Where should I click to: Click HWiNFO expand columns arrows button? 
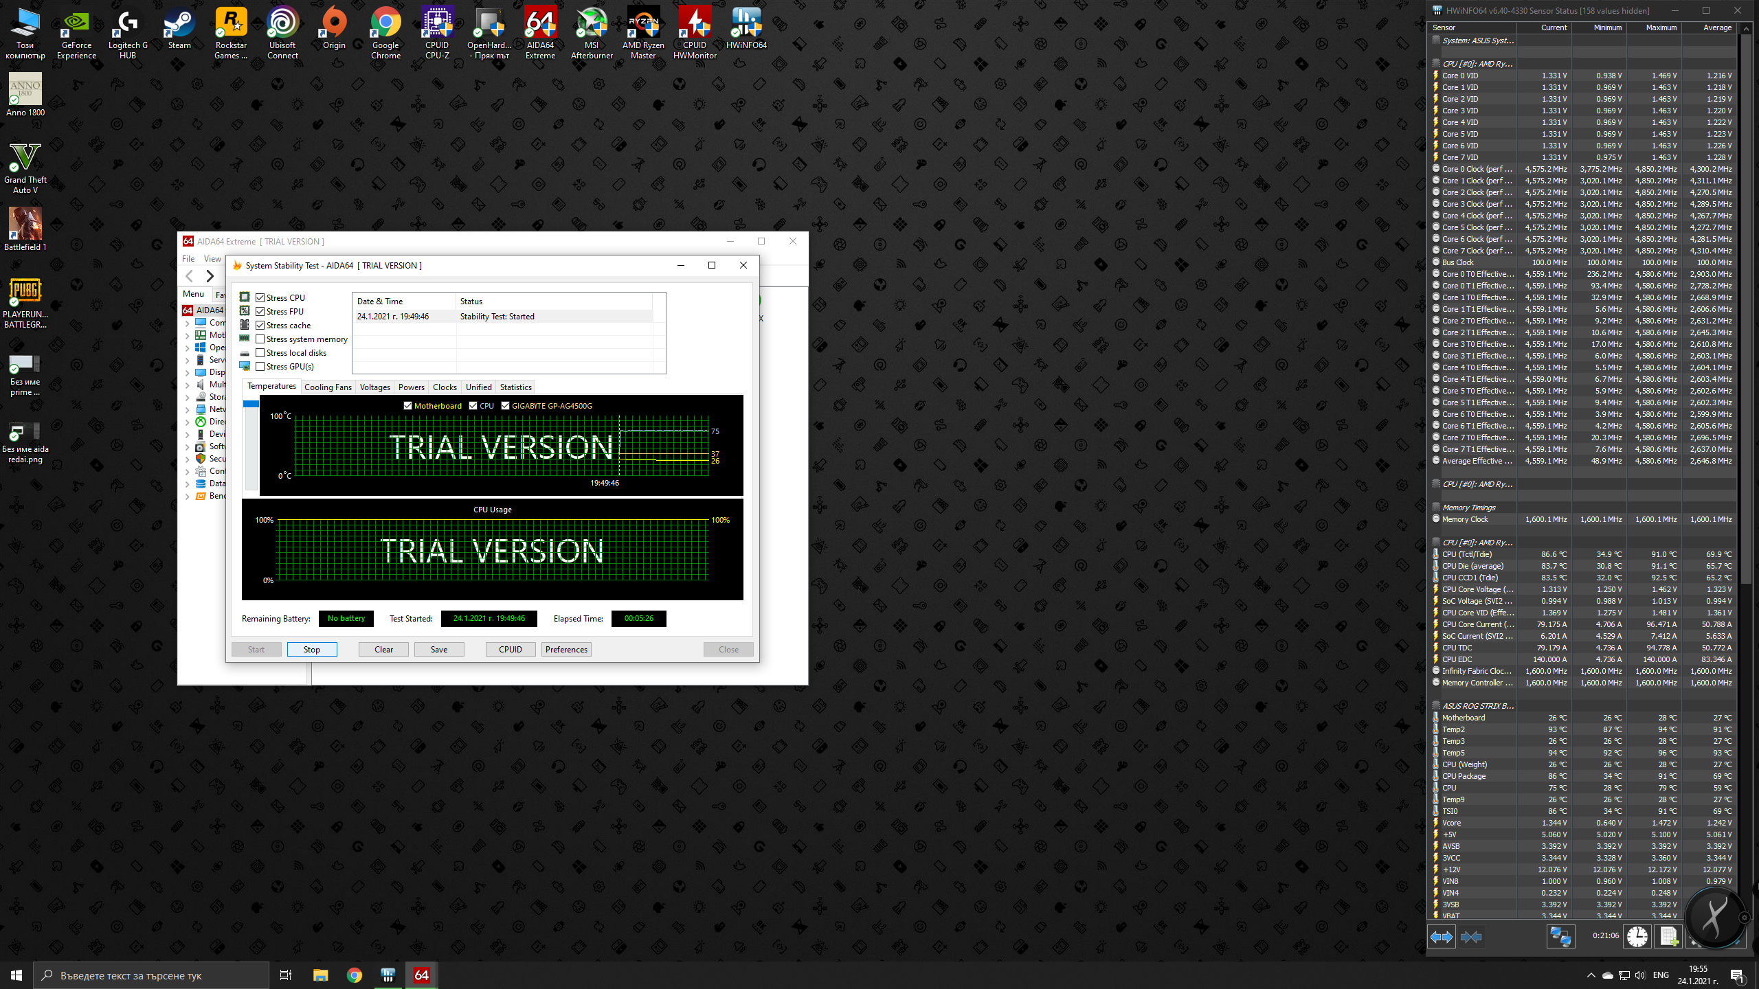click(1441, 937)
